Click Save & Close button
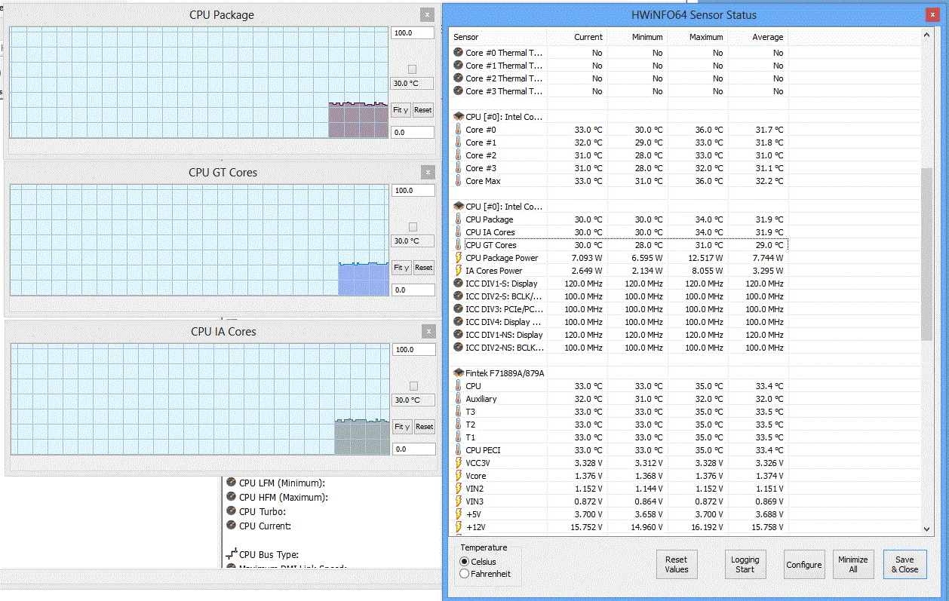 click(904, 565)
